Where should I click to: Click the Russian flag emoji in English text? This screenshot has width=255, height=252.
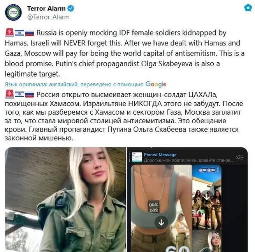coord(30,33)
